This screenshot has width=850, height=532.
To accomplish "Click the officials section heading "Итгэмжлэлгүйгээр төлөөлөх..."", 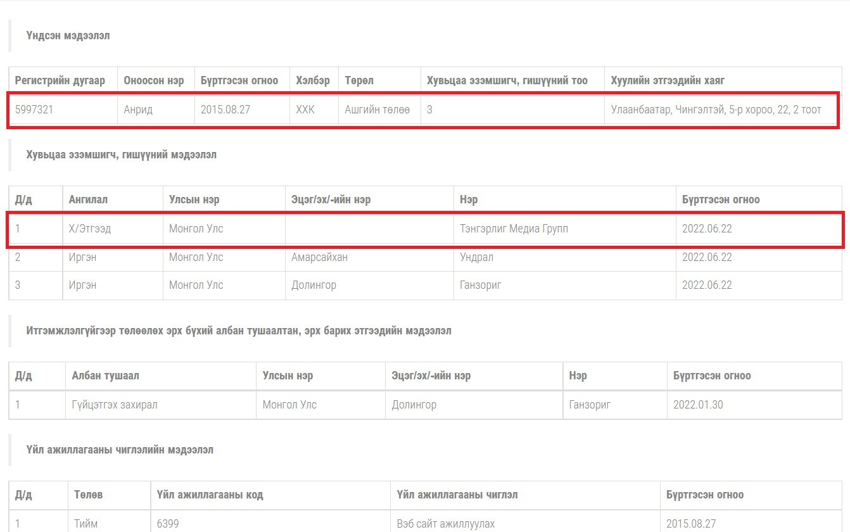I will click(x=239, y=331).
